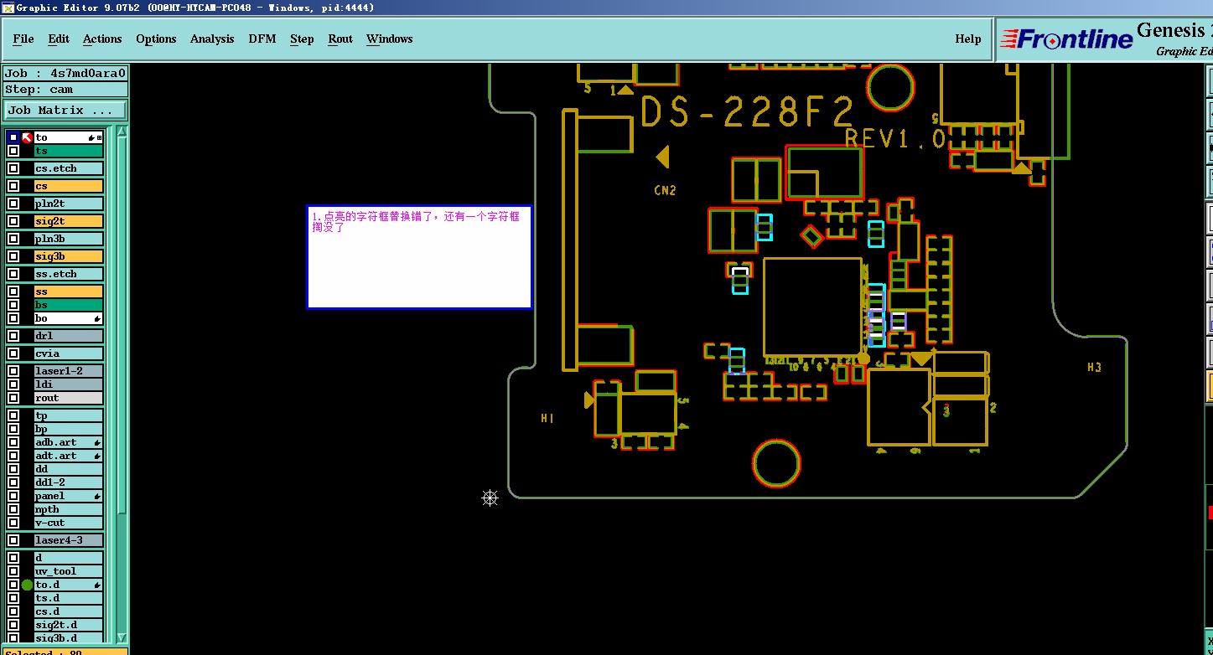1213x655 pixels.
Task: Select the 'bp' layer name
Action: coord(69,429)
